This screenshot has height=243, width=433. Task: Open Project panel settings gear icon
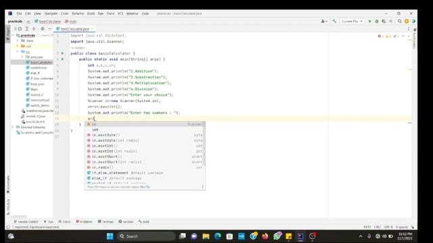(43, 28)
